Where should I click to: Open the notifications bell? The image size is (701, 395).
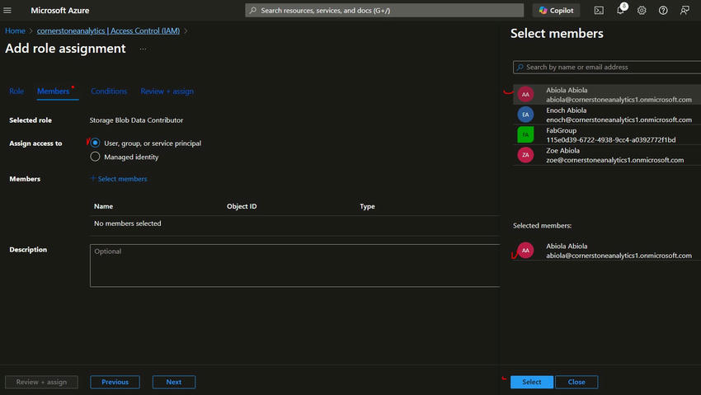[x=620, y=11]
